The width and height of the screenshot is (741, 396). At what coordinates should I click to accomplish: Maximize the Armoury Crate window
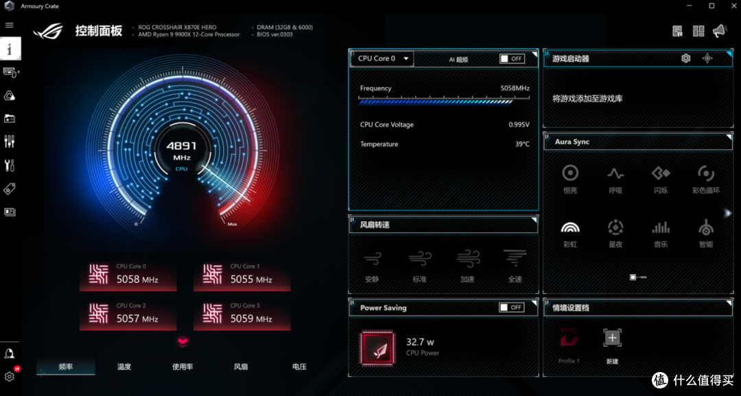click(x=711, y=5)
